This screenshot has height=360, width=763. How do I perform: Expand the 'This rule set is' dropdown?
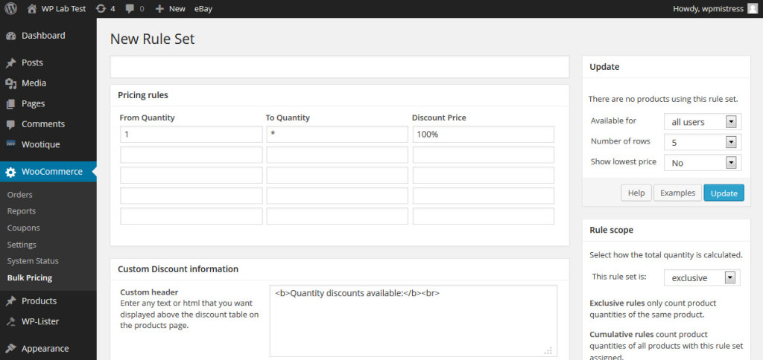[x=702, y=278]
